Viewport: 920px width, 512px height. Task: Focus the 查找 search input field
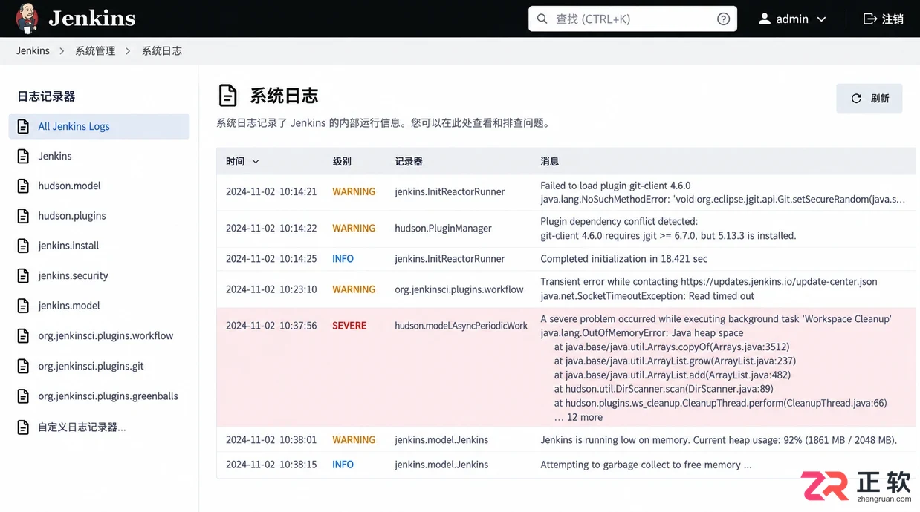coord(632,19)
